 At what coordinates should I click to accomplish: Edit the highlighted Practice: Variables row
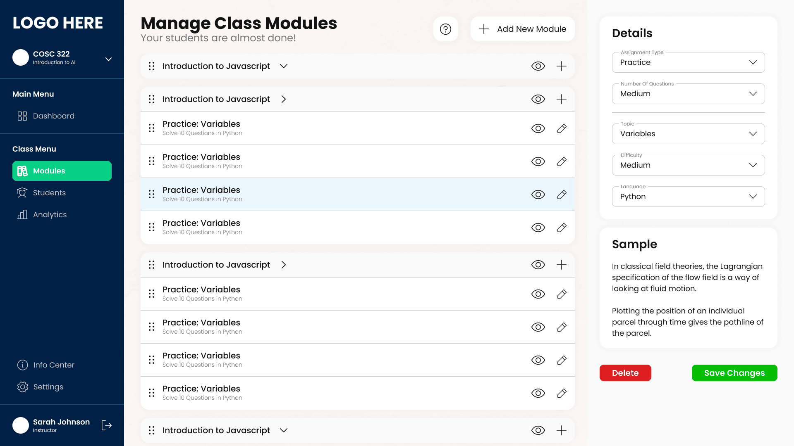pos(562,195)
